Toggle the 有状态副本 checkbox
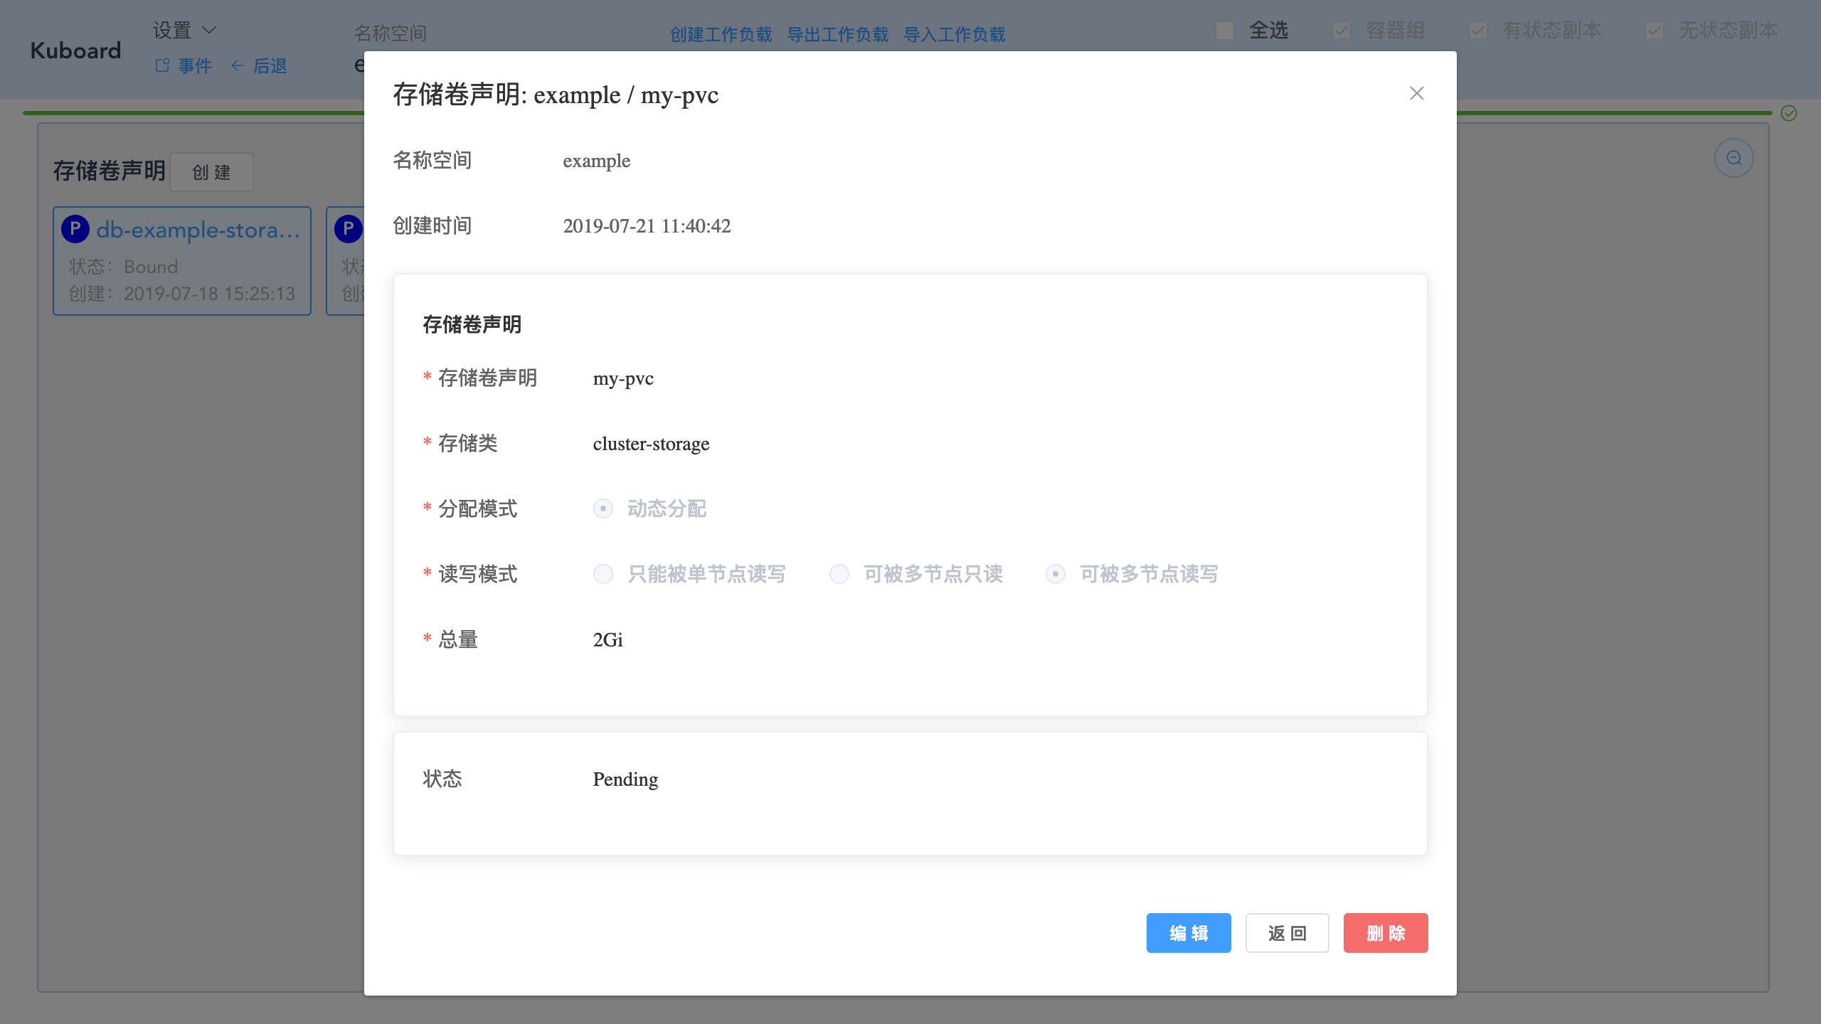 [1478, 31]
